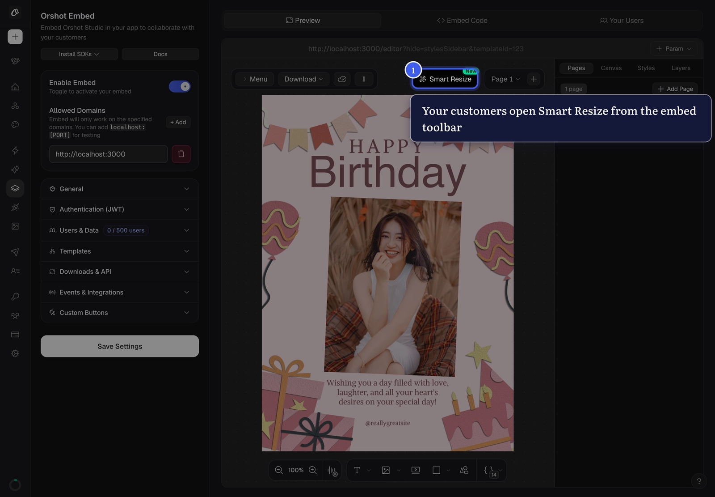This screenshot has height=497, width=715.
Task: Click the help question mark button
Action: [699, 481]
